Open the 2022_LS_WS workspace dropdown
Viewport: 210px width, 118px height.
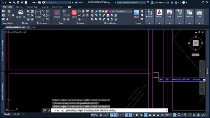[x=70, y=2]
